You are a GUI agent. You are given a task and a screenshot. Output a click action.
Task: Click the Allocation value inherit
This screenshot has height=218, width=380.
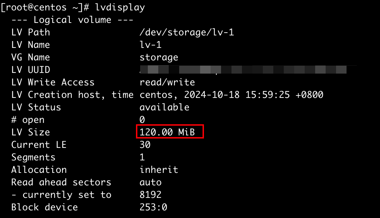point(159,170)
